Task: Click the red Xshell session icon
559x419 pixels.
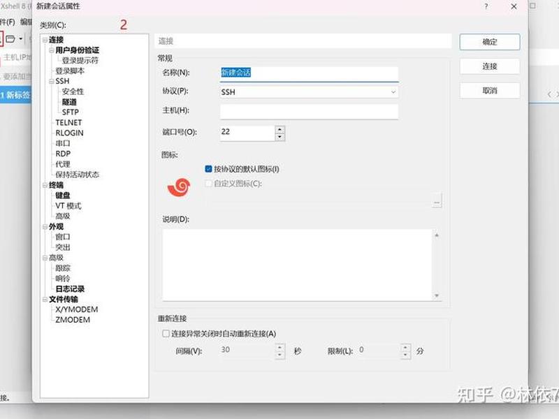Action: tap(179, 187)
